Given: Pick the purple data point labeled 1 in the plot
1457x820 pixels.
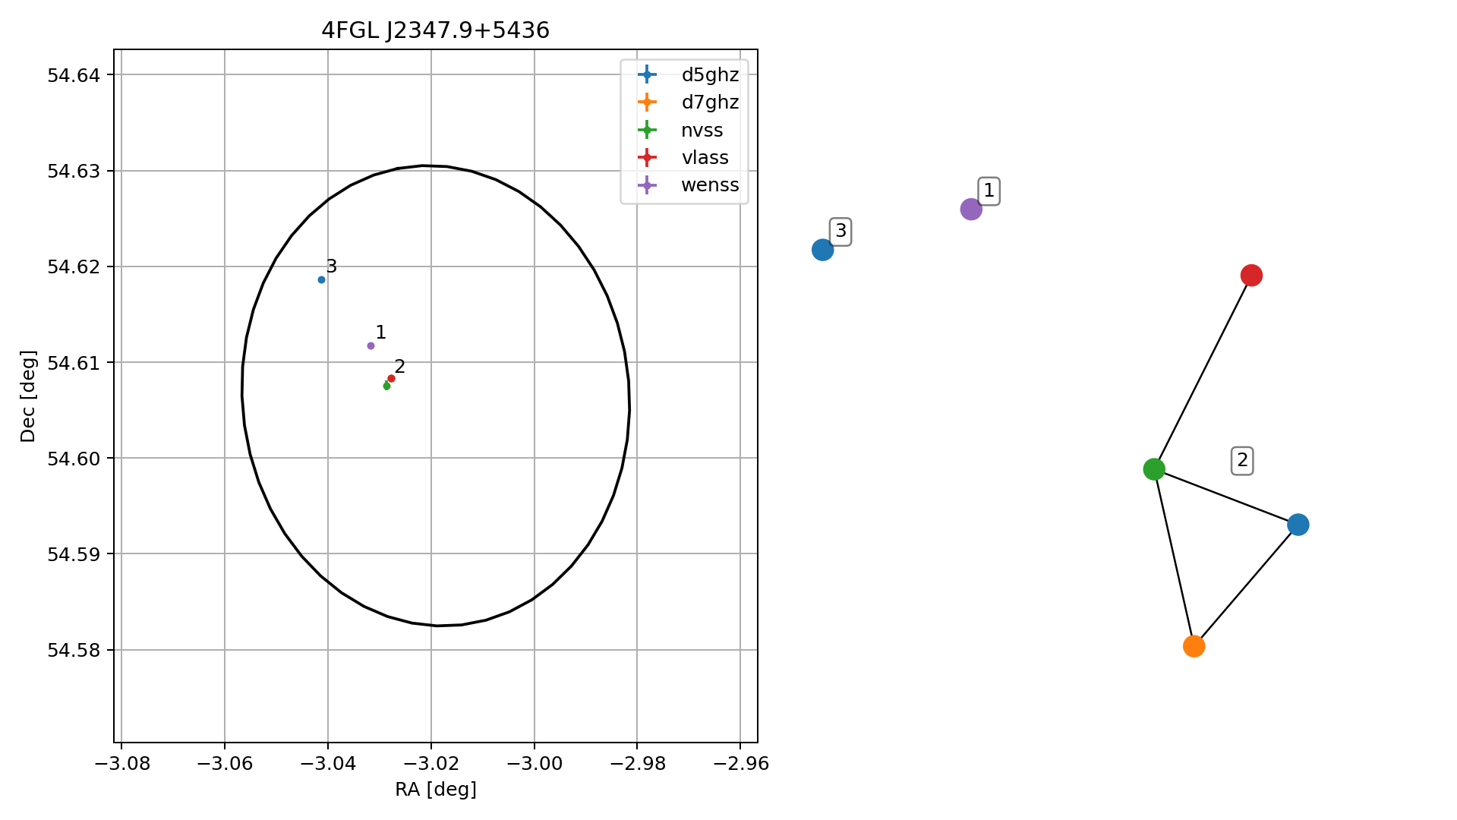Looking at the screenshot, I should (x=371, y=346).
